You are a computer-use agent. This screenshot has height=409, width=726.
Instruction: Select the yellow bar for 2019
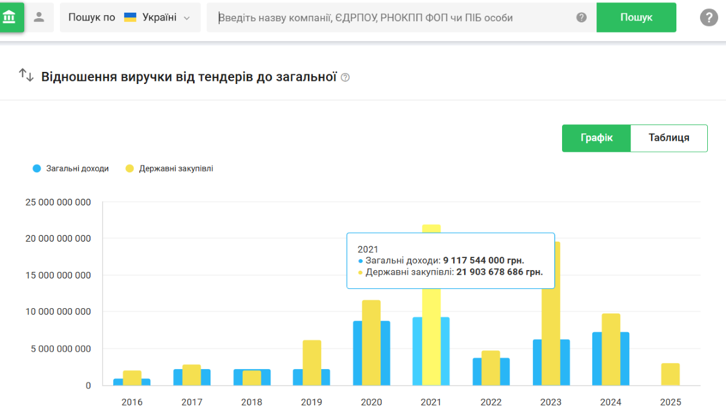pos(312,362)
